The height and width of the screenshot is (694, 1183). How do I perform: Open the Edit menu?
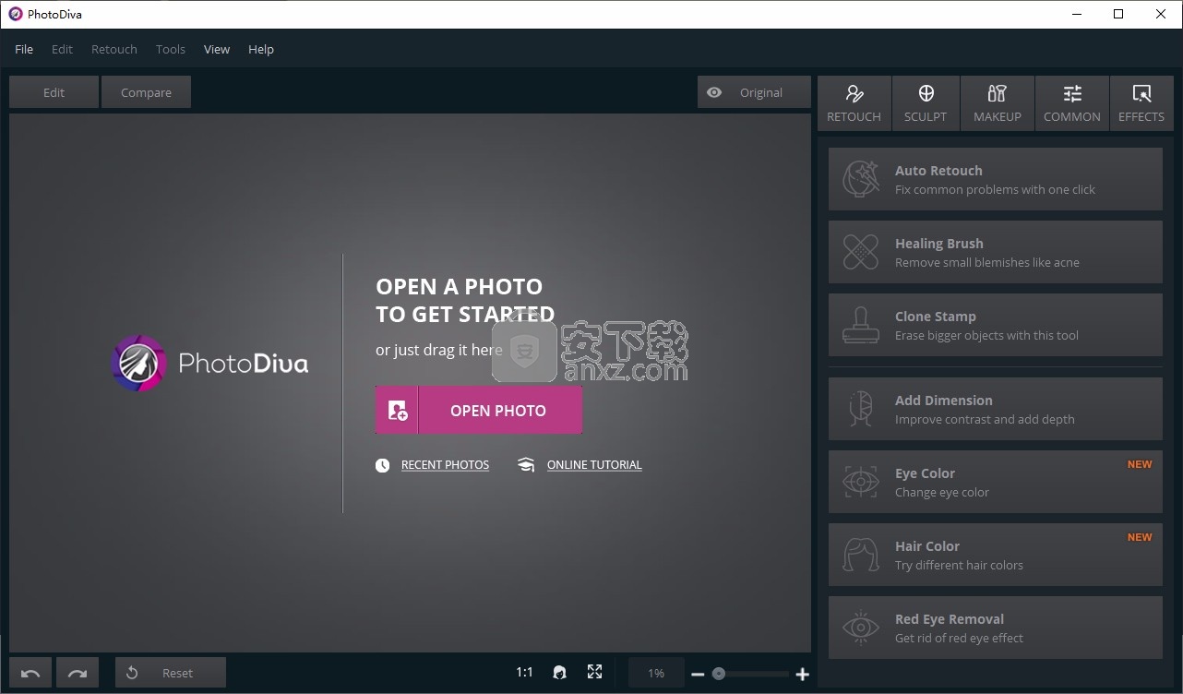coord(62,49)
